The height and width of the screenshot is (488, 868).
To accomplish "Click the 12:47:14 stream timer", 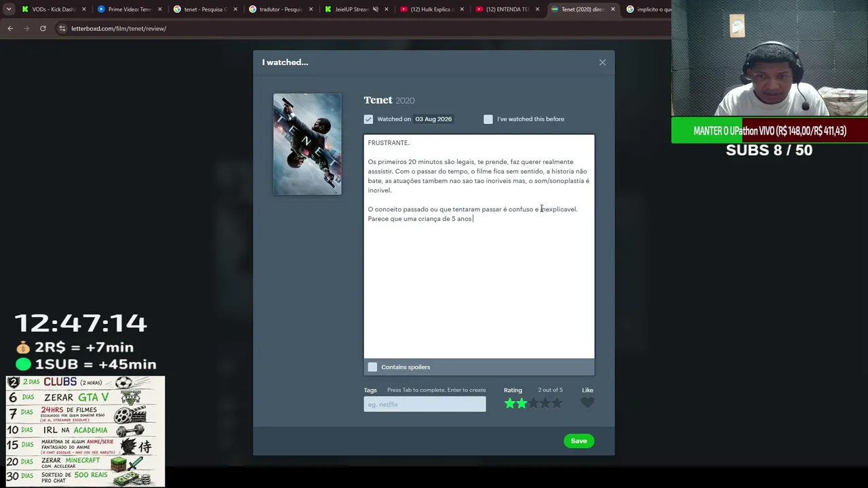I will coord(81,323).
